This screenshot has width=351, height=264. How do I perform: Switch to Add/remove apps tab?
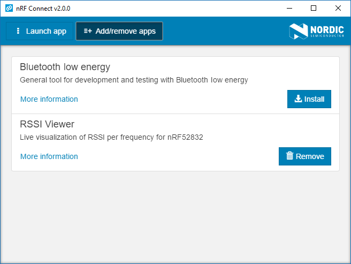tap(119, 31)
